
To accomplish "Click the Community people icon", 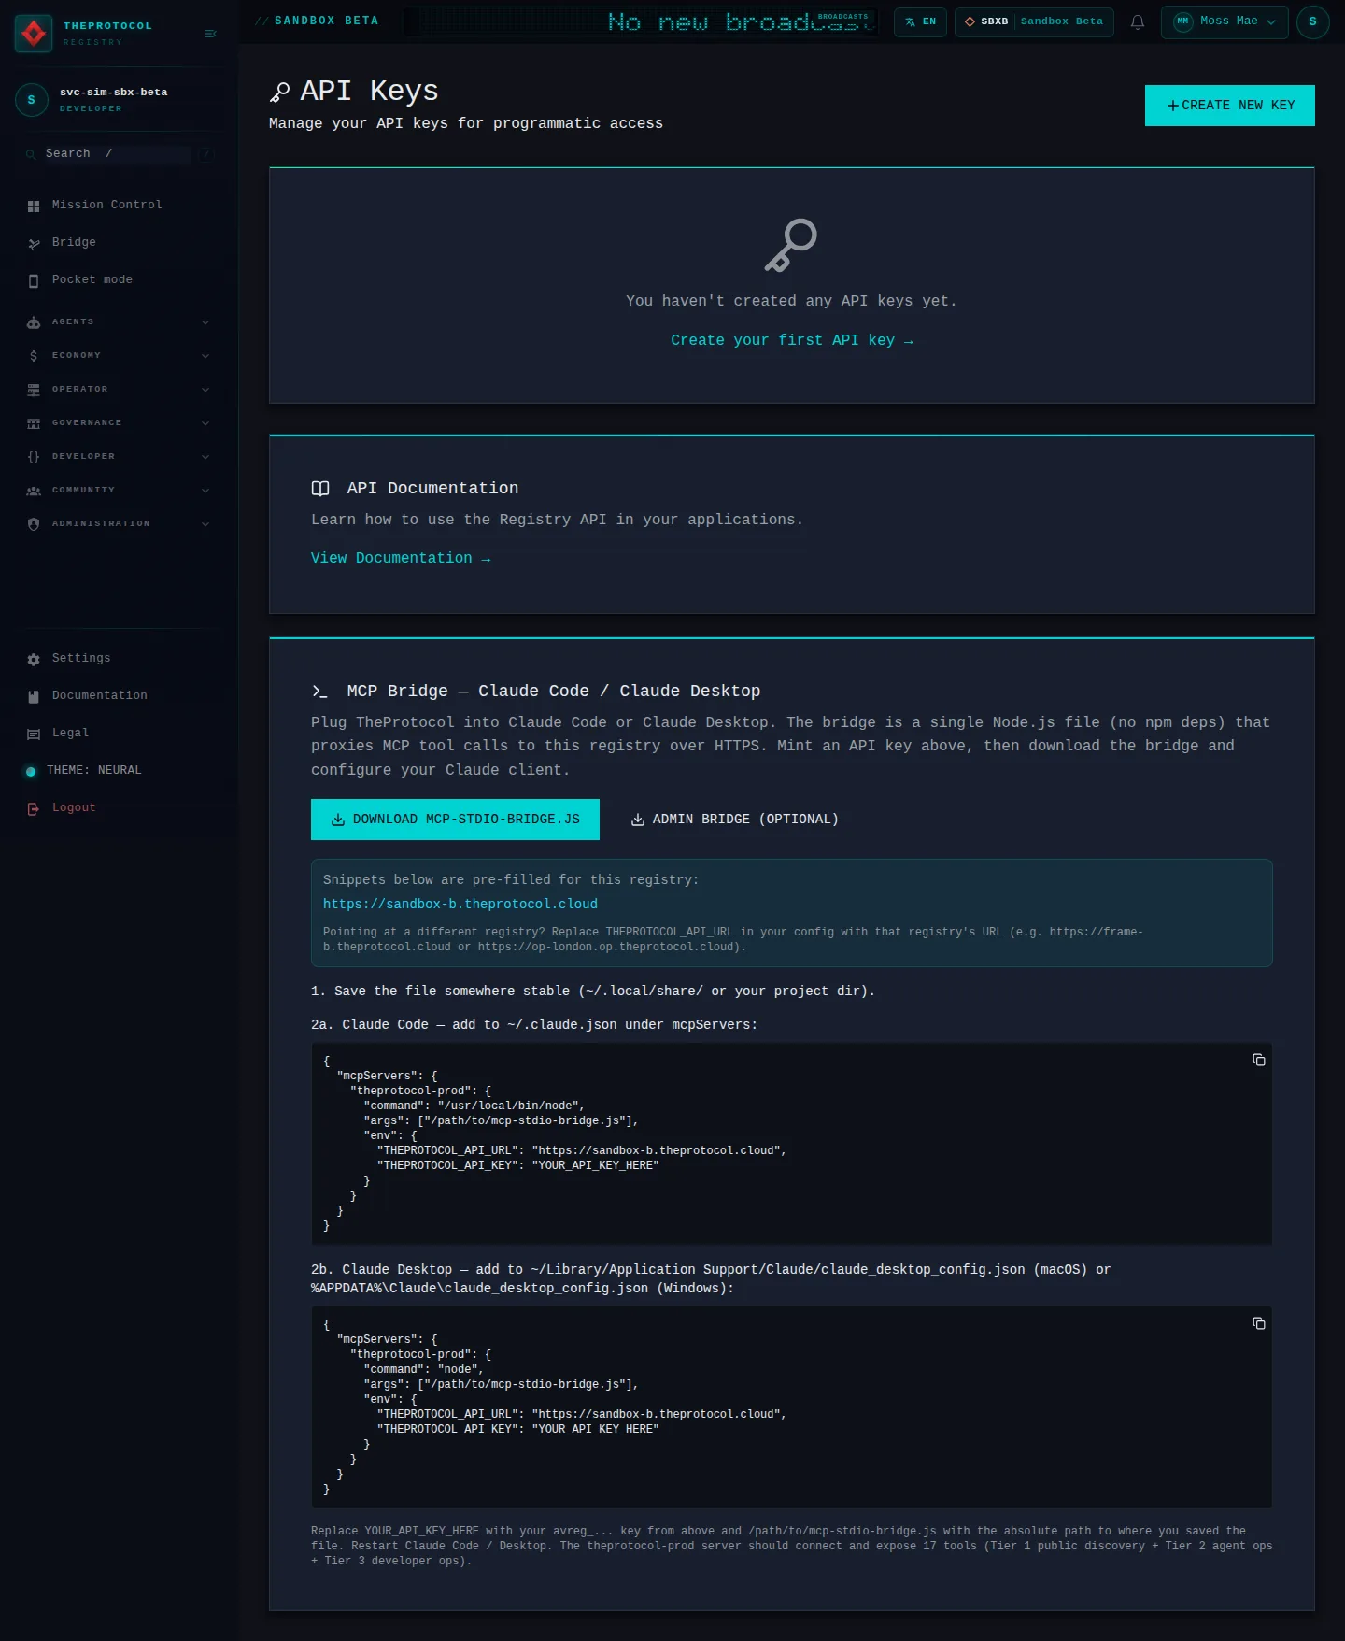I will (34, 491).
